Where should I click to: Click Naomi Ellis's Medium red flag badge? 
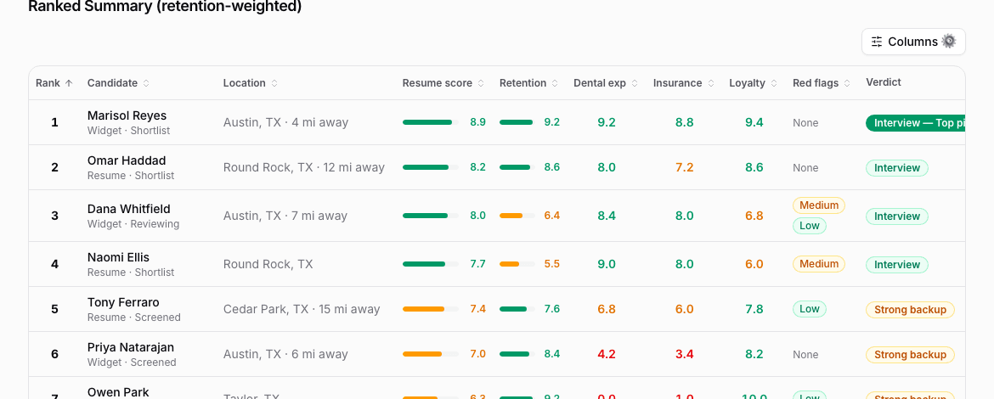(818, 264)
